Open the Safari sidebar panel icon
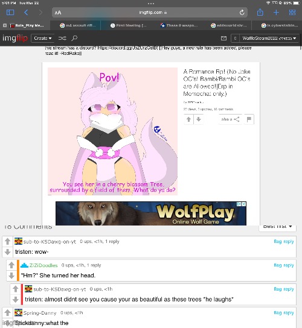Image resolution: width=302 pixels, height=328 pixels. click(x=10, y=13)
